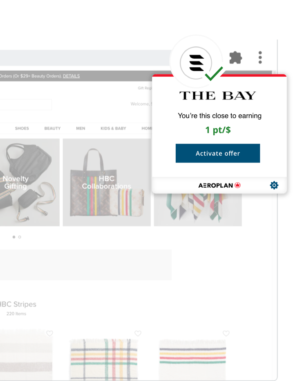Open the DETAILS link in promo banner
The width and height of the screenshot is (293, 381).
71,76
